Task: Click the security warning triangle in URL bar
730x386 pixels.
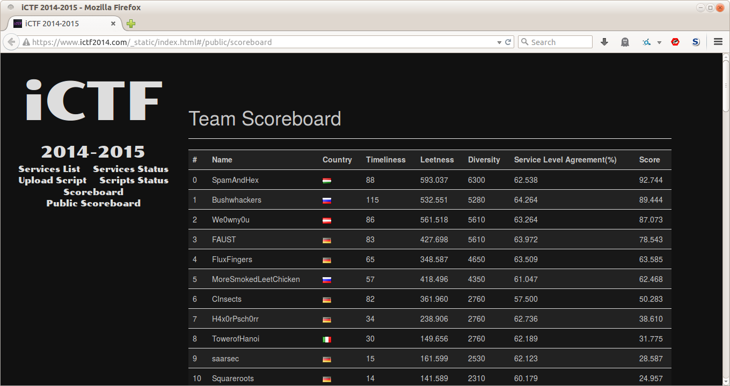Action: pyautogui.click(x=26, y=42)
